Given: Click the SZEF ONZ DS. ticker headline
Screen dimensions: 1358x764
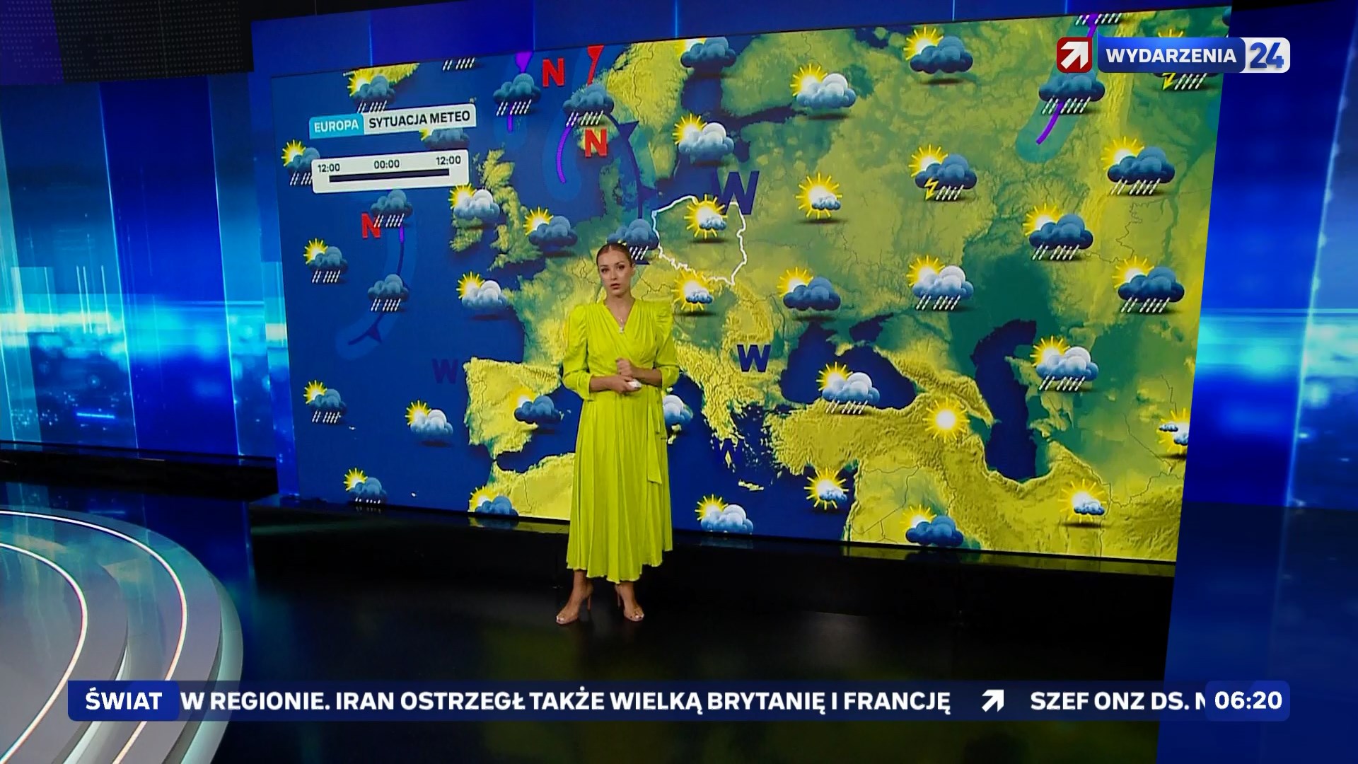Looking at the screenshot, I should point(1118,701).
